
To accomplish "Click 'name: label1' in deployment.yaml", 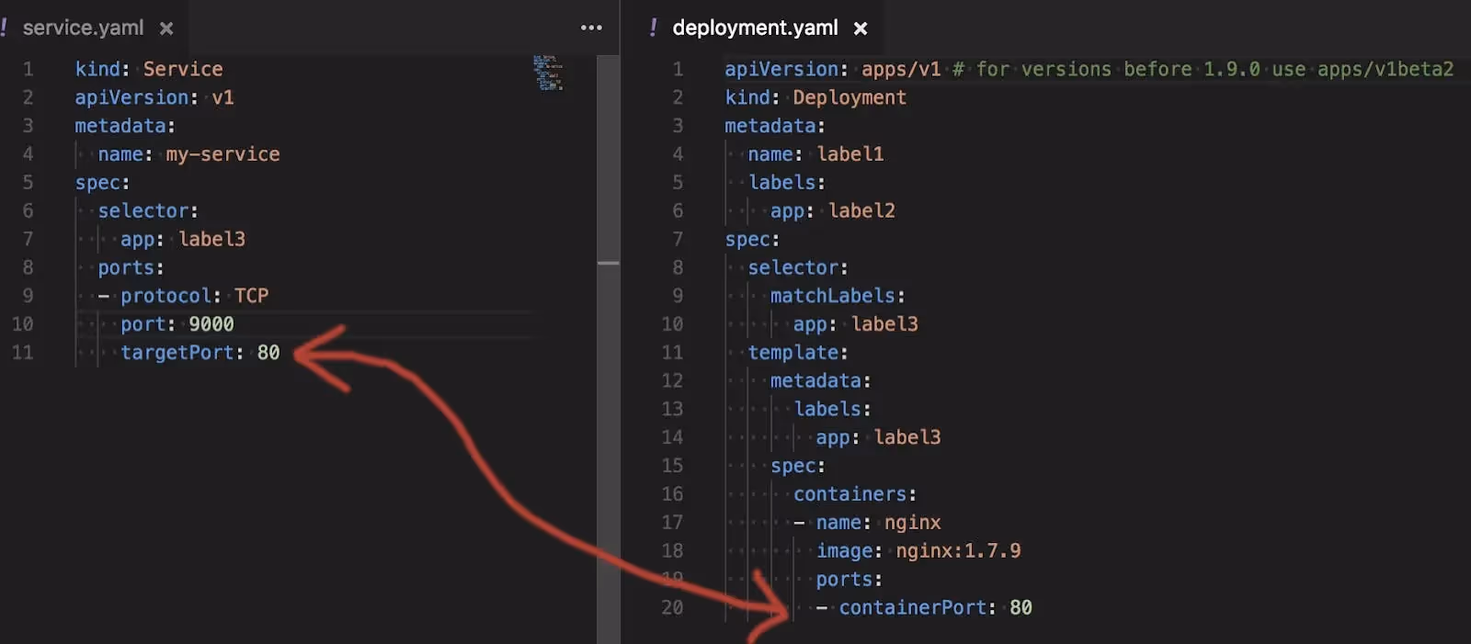I will (x=815, y=154).
